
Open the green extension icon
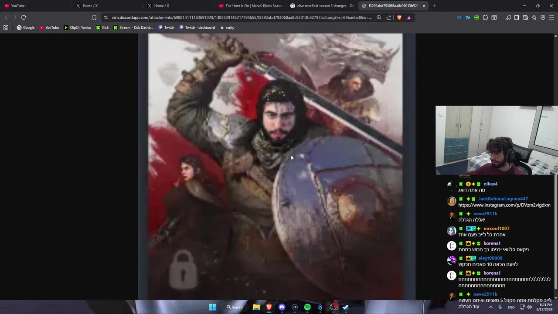[476, 17]
